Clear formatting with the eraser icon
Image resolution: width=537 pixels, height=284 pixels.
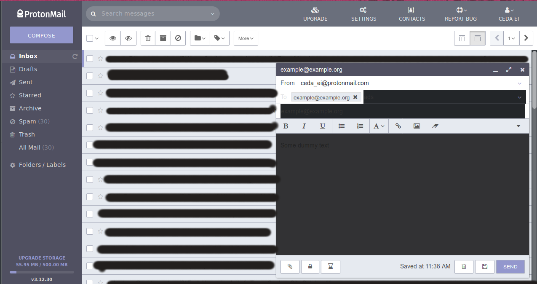pyautogui.click(x=435, y=126)
